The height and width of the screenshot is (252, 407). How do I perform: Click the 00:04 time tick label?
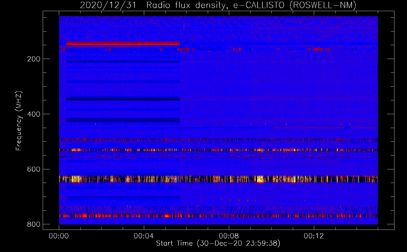pyautogui.click(x=144, y=236)
